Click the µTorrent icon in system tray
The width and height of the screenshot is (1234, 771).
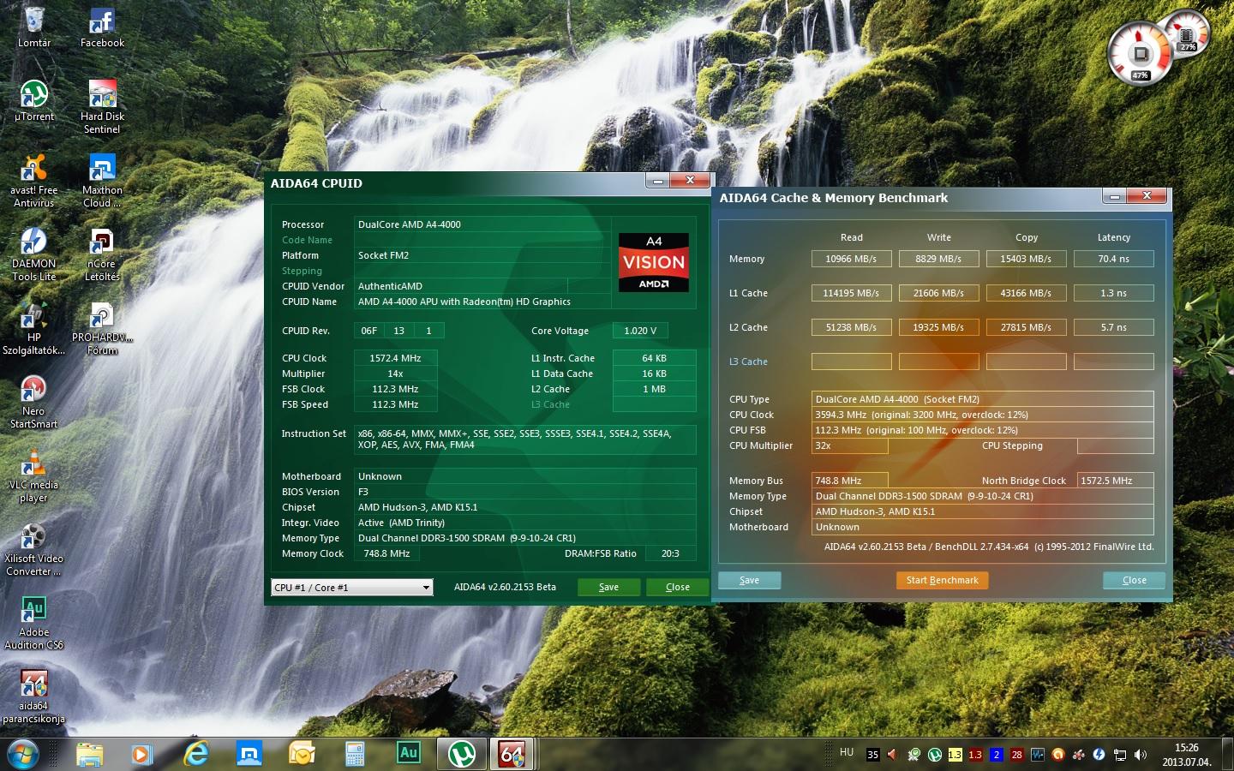pos(934,755)
